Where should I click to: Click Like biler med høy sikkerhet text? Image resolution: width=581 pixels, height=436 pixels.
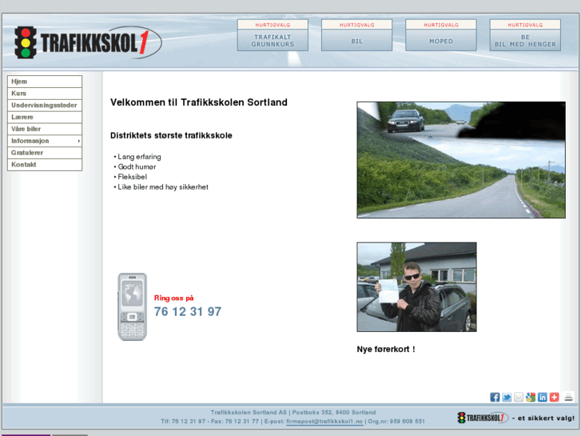point(163,187)
